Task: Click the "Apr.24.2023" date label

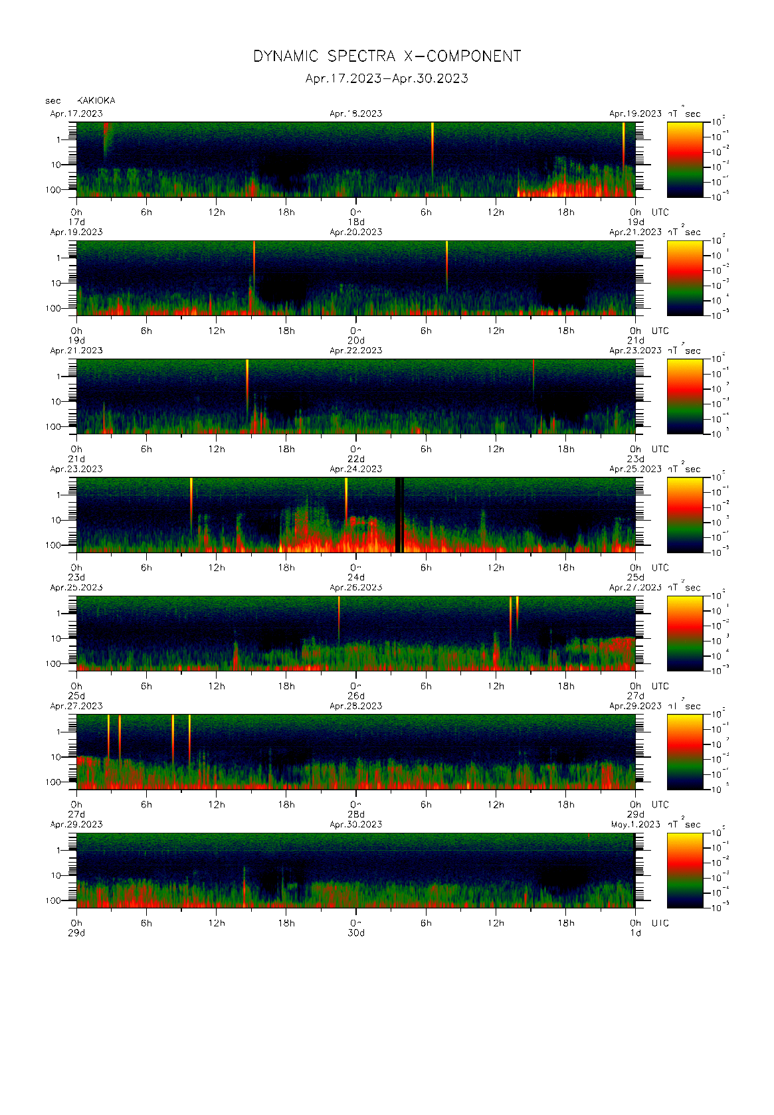Action: 356,469
